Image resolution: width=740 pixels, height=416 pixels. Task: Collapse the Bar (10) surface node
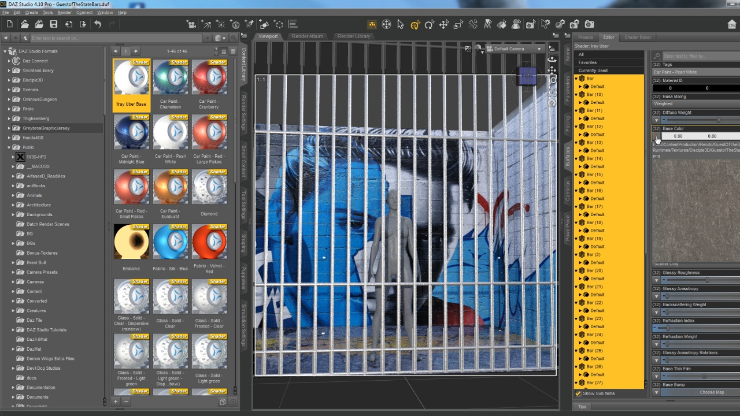[x=576, y=95]
